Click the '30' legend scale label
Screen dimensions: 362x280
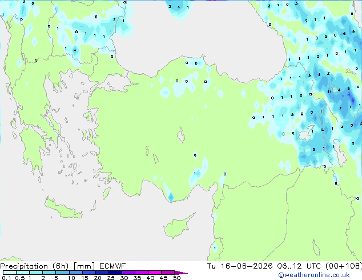[124, 278]
